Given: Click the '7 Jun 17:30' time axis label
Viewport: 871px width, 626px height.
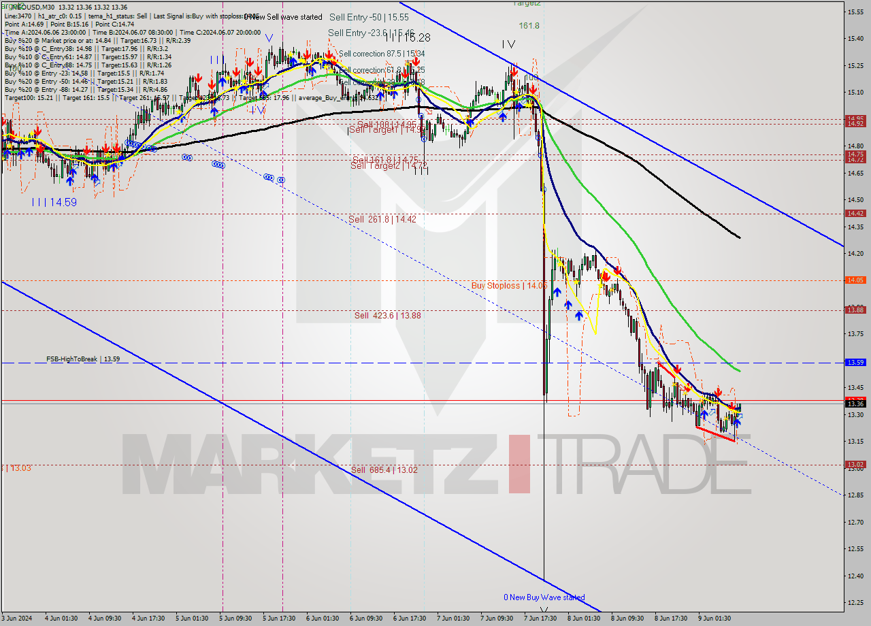Looking at the screenshot, I should coord(540,619).
